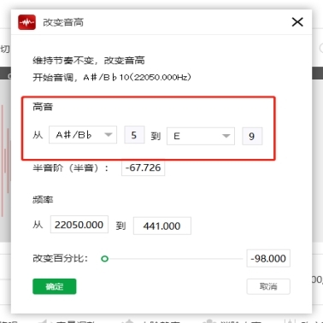Click the 高音 section label
Viewport: 323px width, 323px height.
43,107
